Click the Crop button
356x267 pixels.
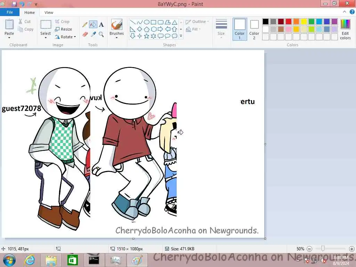pos(62,22)
